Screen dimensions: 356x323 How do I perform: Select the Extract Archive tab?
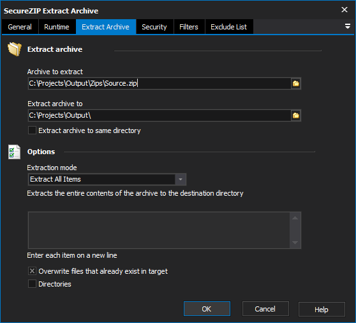pyautogui.click(x=106, y=27)
